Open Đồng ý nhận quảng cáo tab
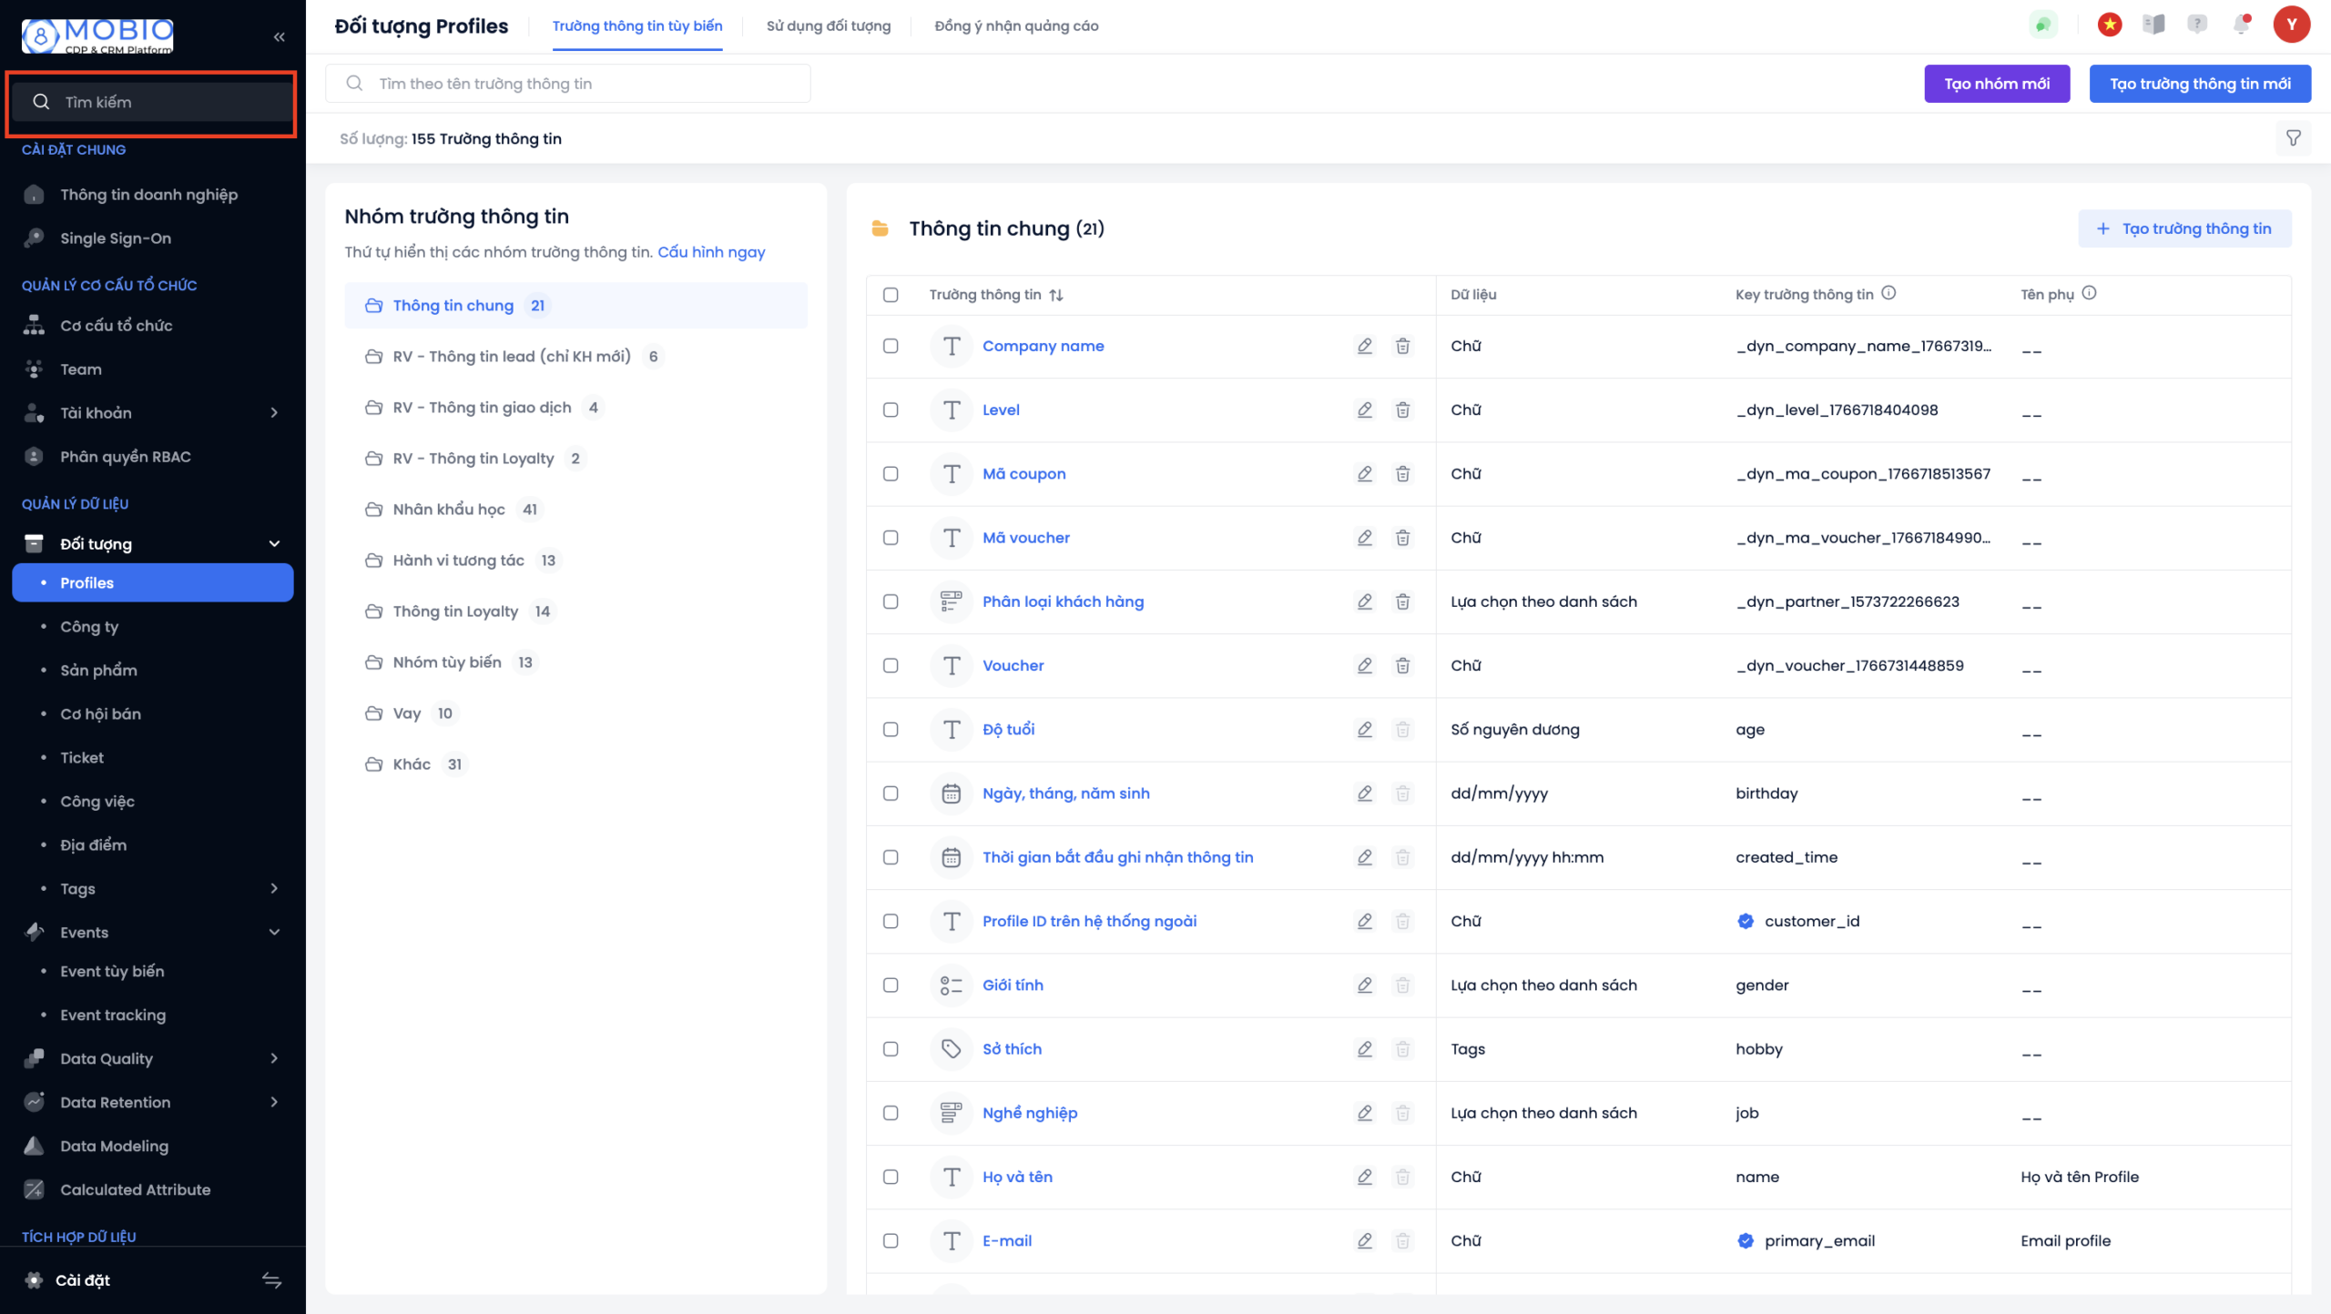This screenshot has height=1314, width=2331. (1016, 25)
